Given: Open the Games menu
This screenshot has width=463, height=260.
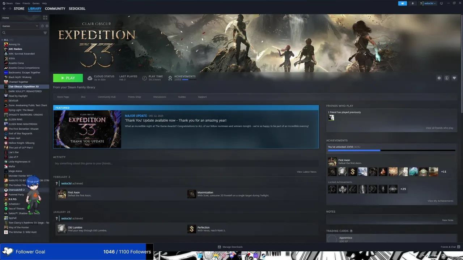Looking at the screenshot, I should coord(36,3).
